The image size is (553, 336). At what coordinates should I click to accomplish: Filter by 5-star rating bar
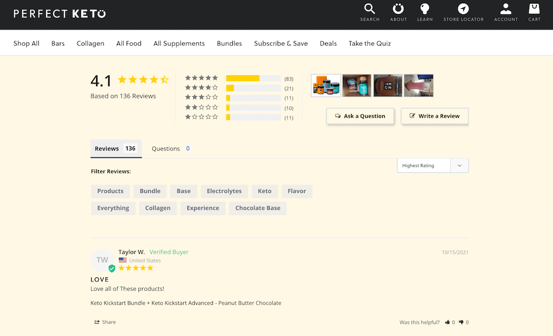[x=253, y=78]
